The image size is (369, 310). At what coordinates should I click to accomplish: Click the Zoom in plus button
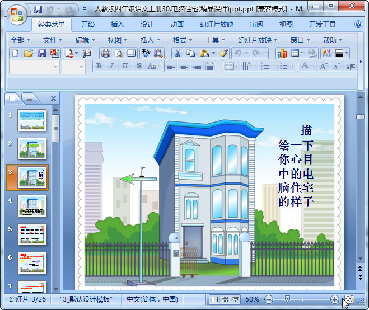tap(334, 299)
